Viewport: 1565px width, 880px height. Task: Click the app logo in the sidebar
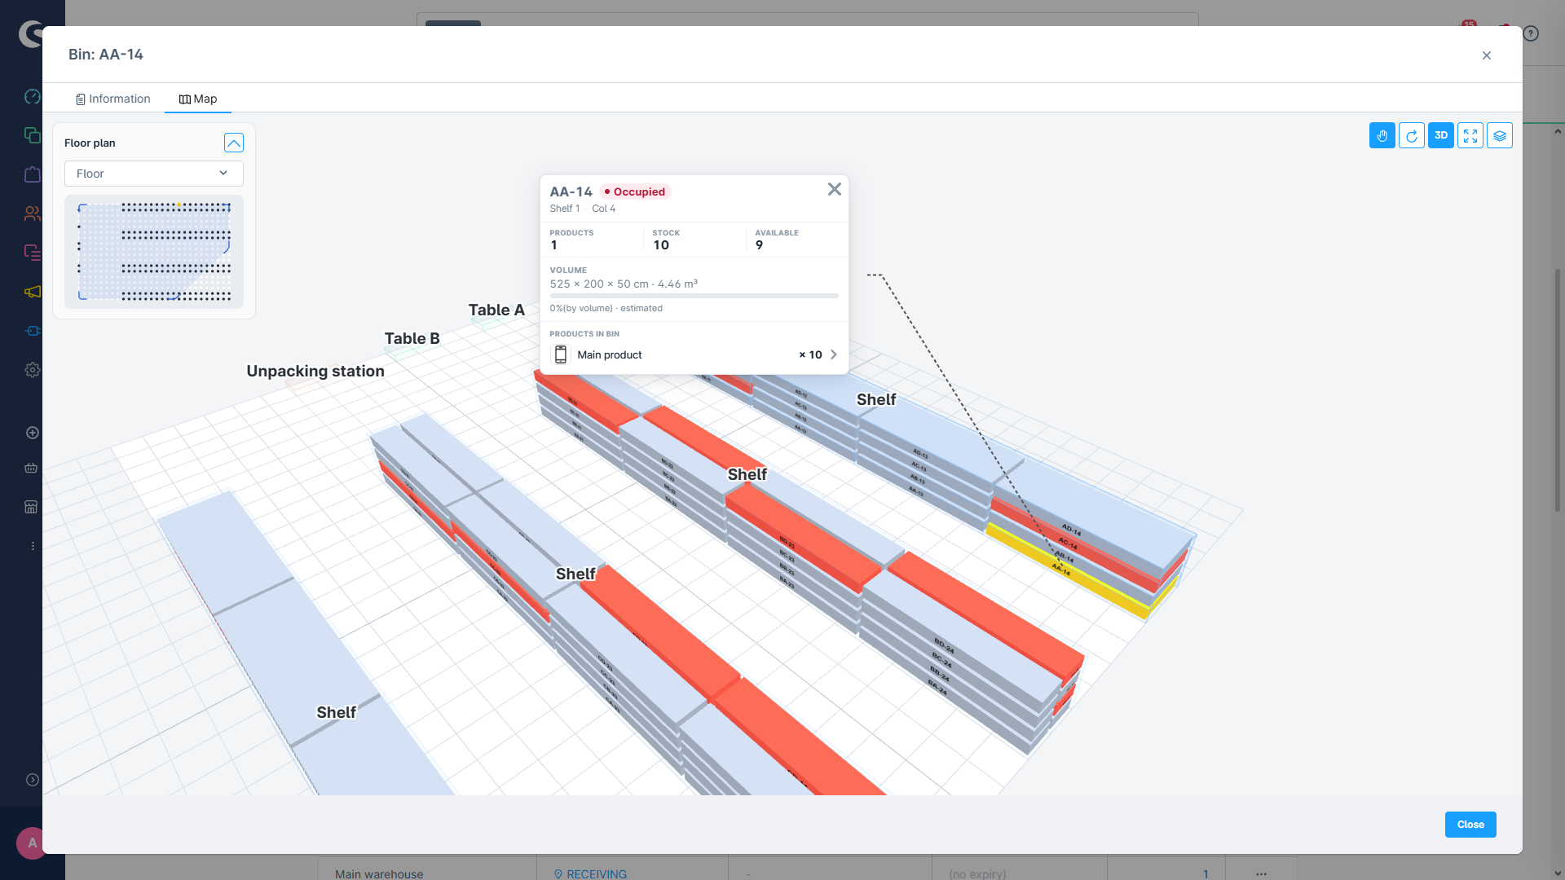31,34
